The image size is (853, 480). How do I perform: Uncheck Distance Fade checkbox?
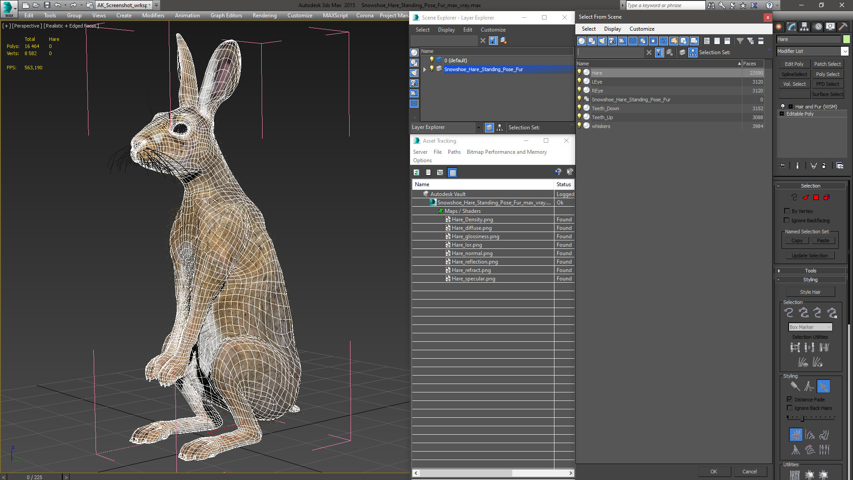[x=789, y=400]
